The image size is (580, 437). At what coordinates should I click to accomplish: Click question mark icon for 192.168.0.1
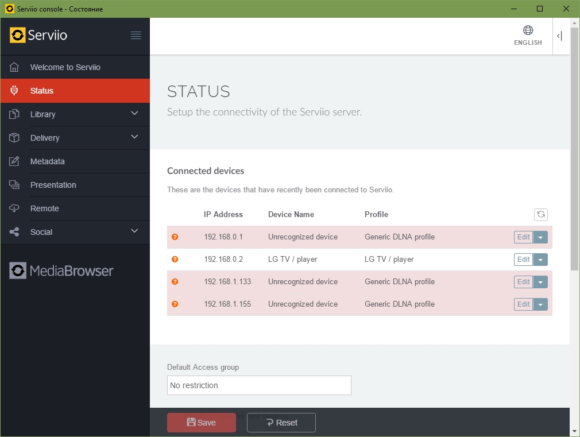pyautogui.click(x=175, y=237)
